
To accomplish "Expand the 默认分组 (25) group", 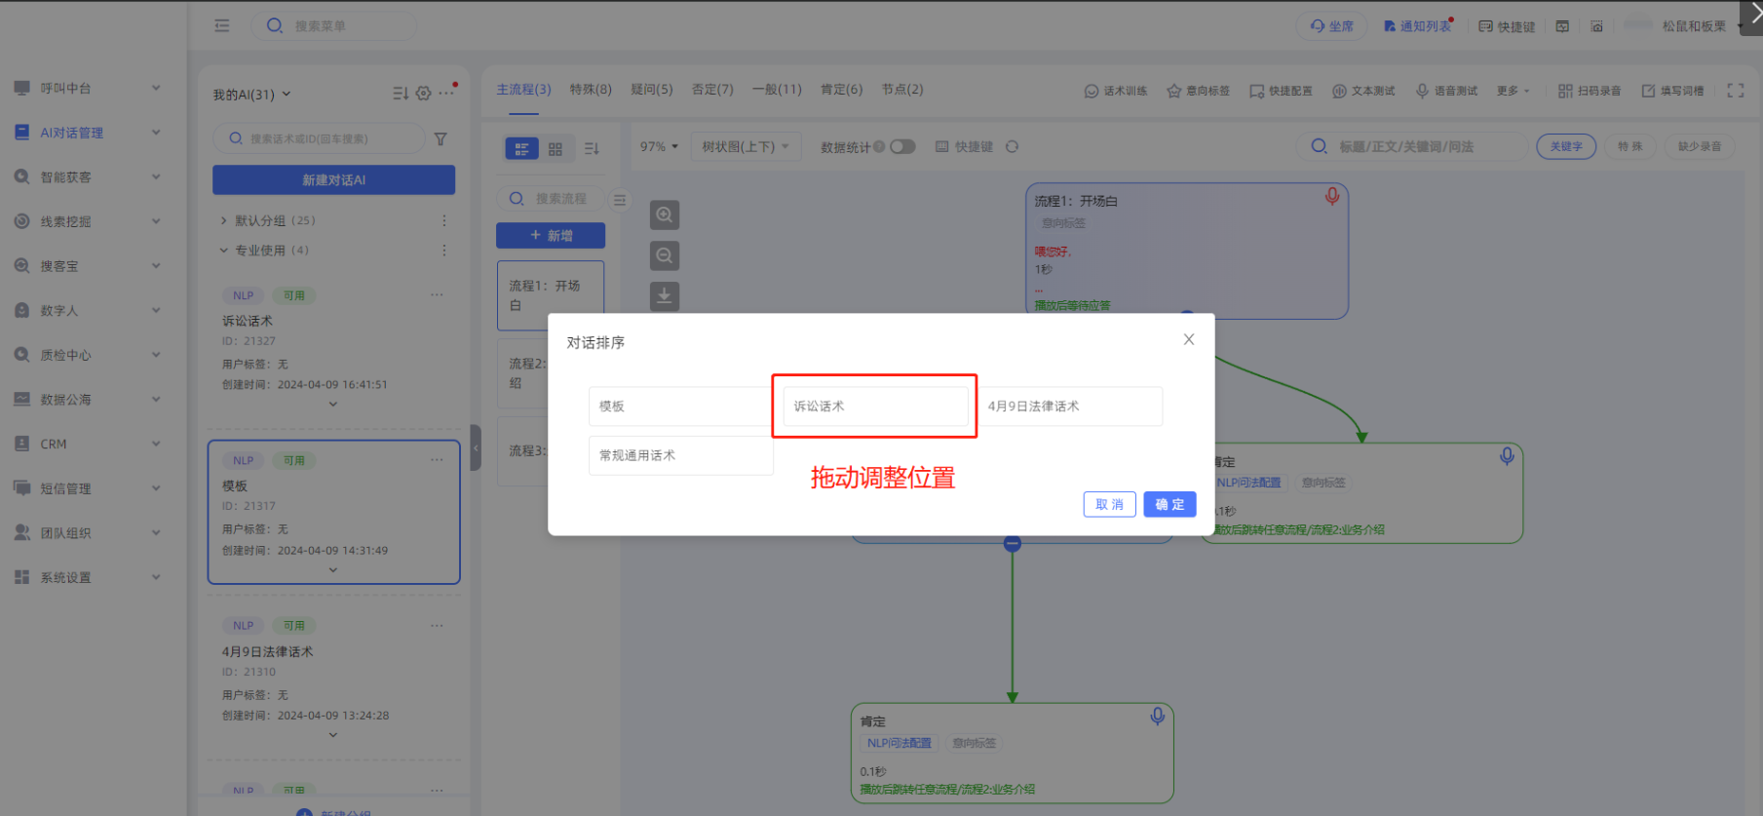I will [x=224, y=221].
